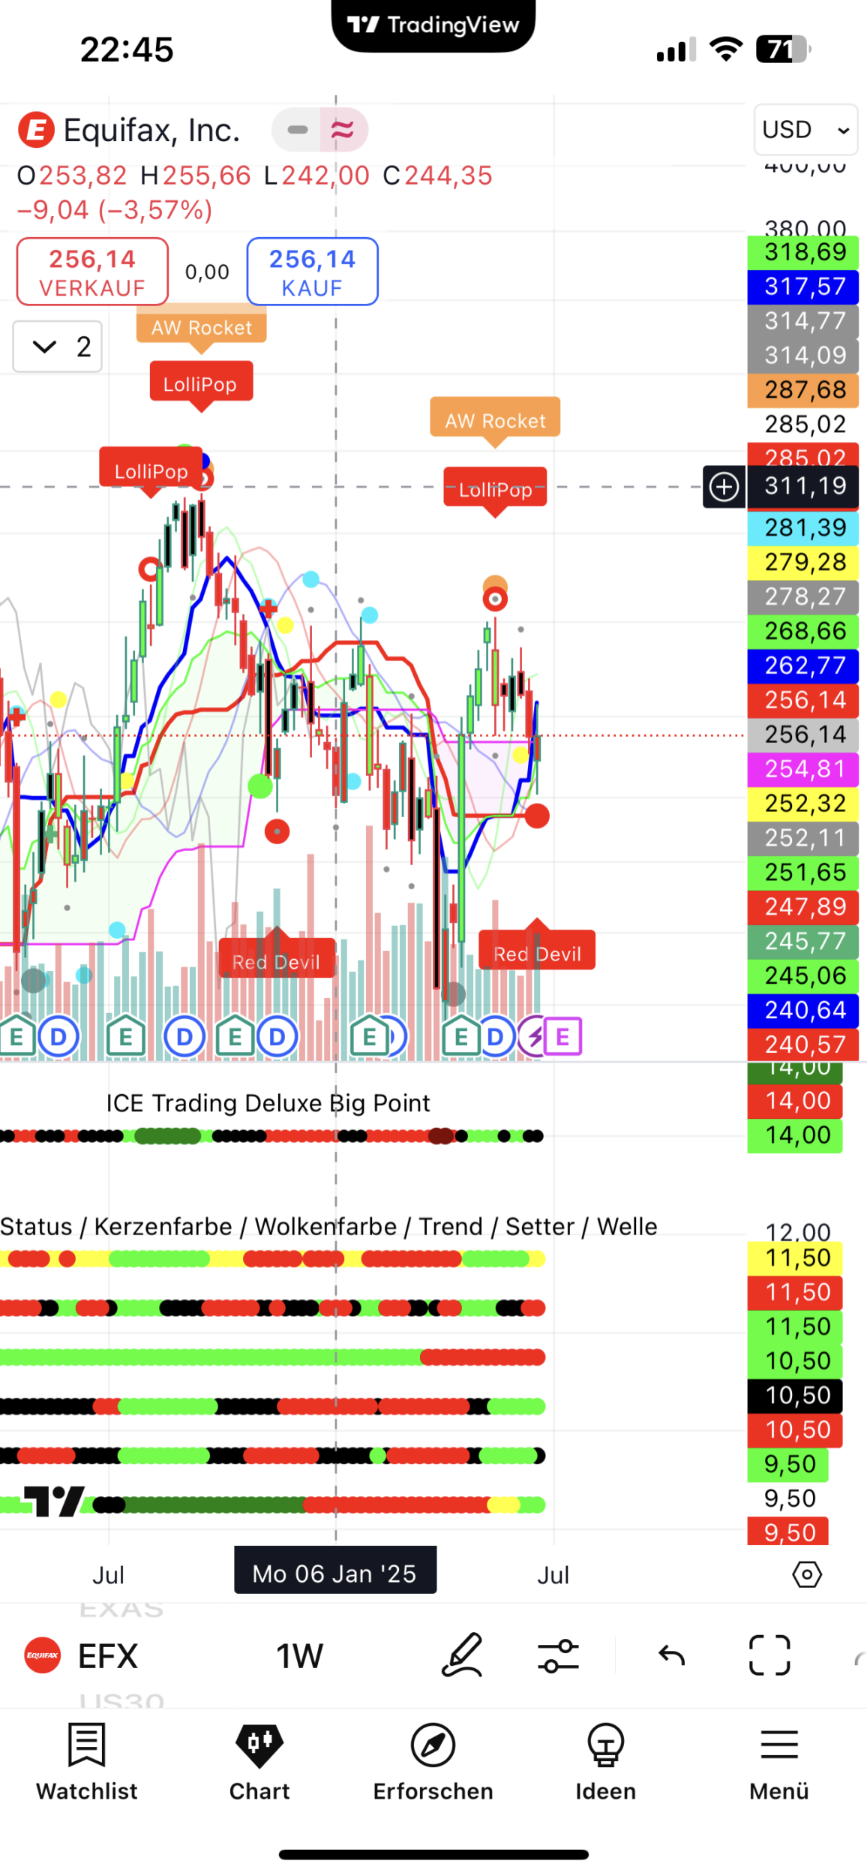
Task: Open the drawing tools pencil icon
Action: pos(461,1655)
